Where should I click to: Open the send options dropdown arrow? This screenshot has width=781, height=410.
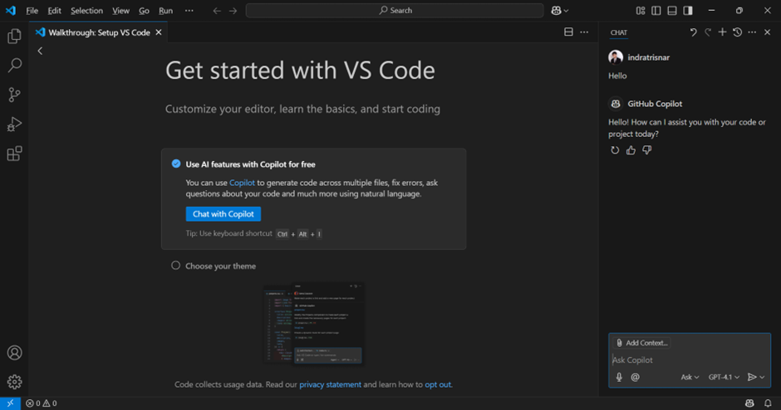pos(762,377)
